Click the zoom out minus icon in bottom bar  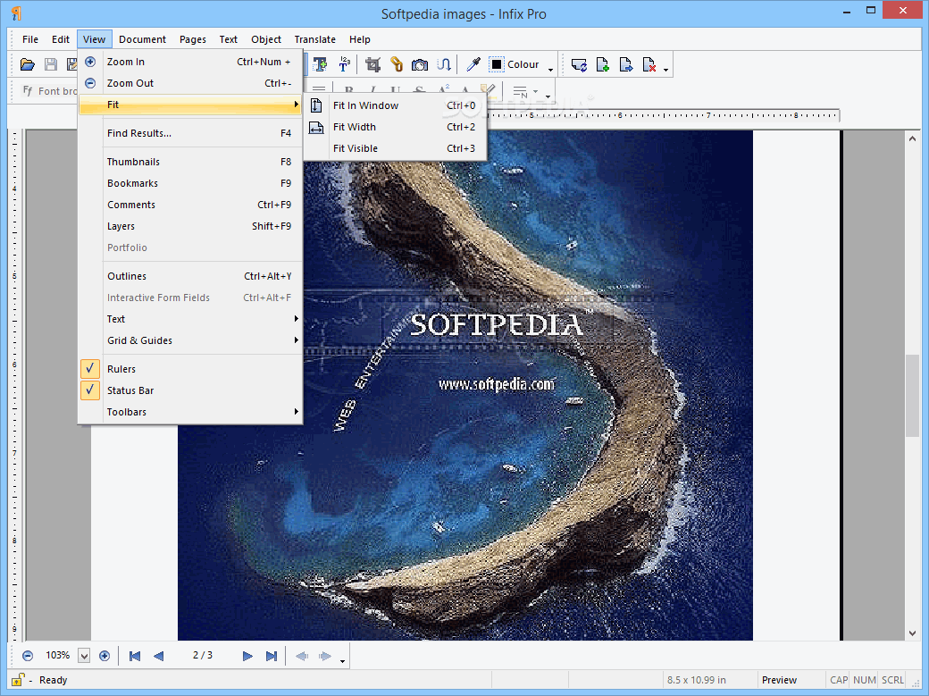tap(28, 656)
